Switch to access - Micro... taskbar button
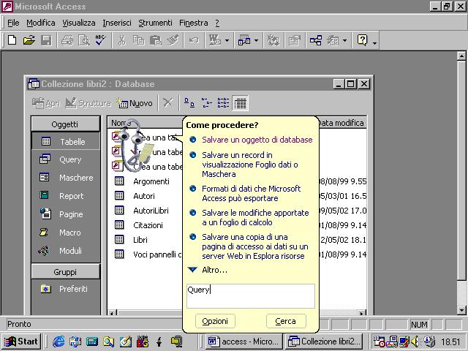468x351 pixels. [x=244, y=341]
